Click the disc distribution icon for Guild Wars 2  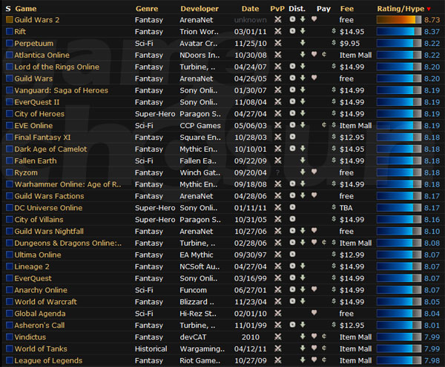click(x=292, y=20)
